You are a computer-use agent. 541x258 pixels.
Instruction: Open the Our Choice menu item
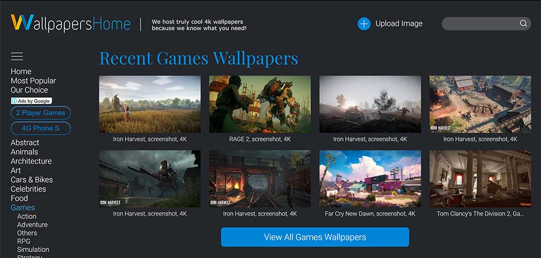29,90
